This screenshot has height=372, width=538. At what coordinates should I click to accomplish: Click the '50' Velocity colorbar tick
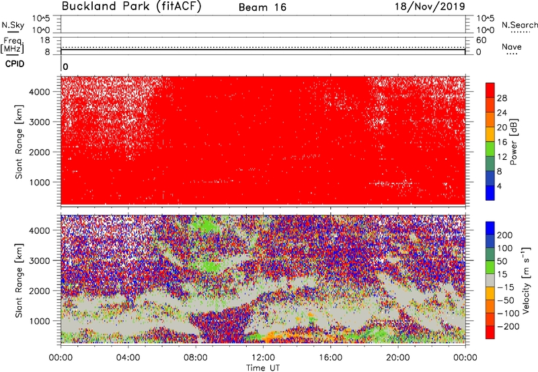(x=502, y=261)
